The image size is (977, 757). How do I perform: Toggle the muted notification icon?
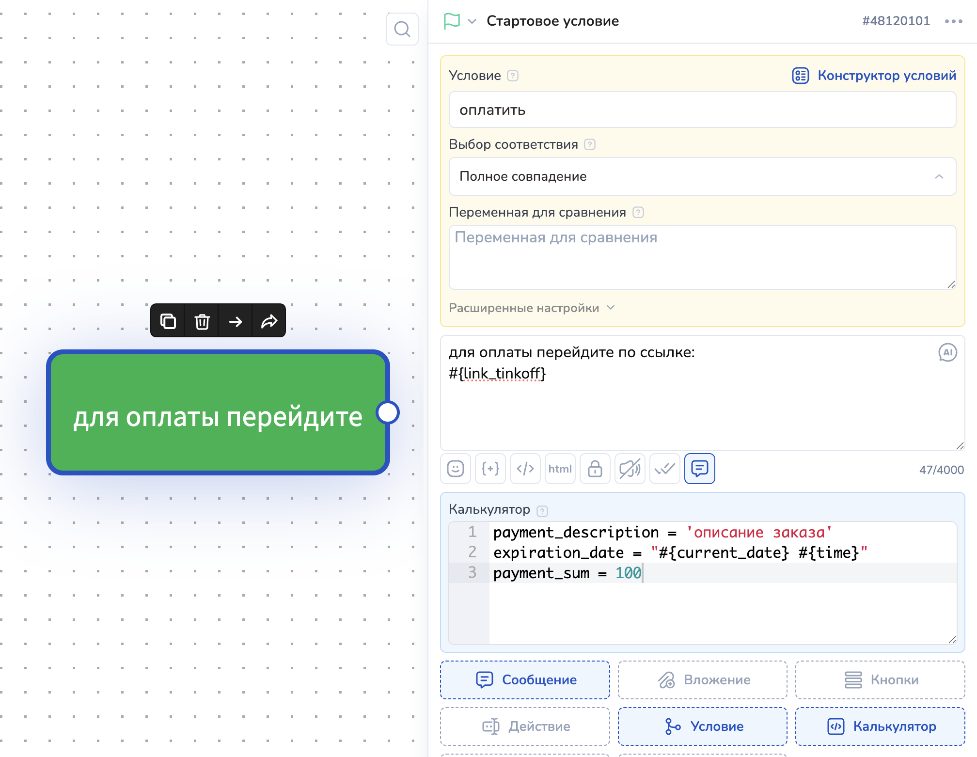click(x=630, y=469)
